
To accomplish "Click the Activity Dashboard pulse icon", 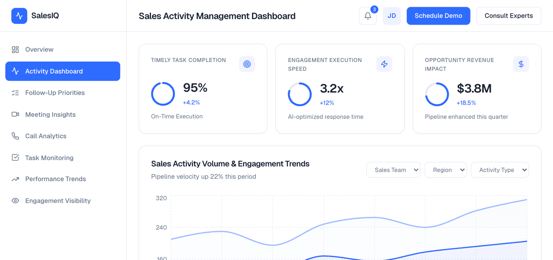I will click(15, 71).
